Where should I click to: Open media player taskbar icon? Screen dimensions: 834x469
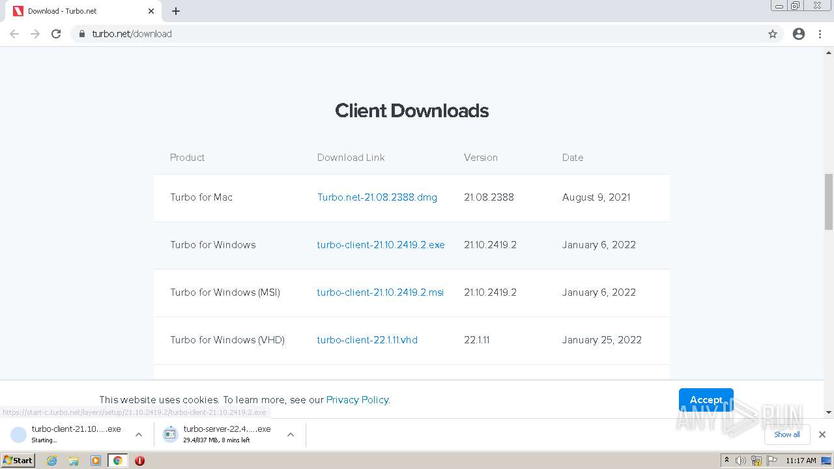96,461
